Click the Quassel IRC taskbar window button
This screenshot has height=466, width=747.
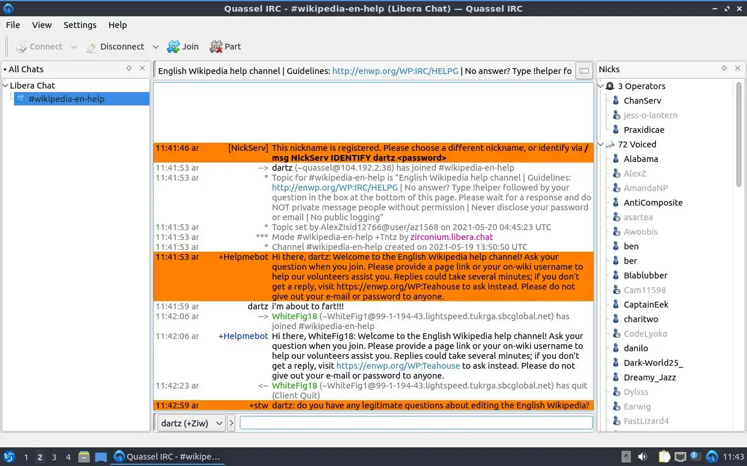click(x=167, y=457)
